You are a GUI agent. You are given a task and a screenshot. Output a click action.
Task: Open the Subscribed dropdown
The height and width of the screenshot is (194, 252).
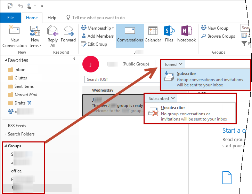point(162,99)
